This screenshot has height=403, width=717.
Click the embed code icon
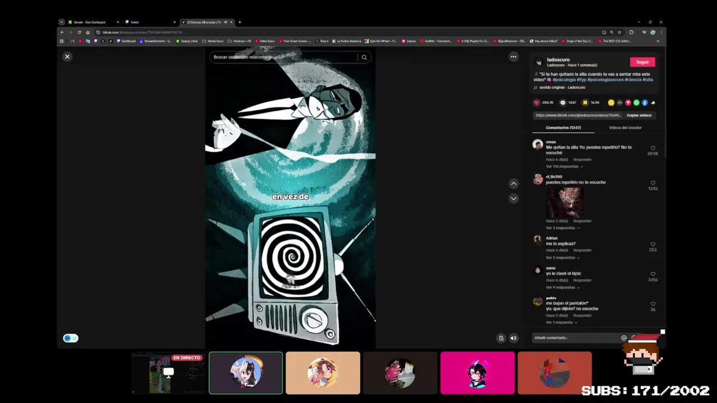[620, 102]
